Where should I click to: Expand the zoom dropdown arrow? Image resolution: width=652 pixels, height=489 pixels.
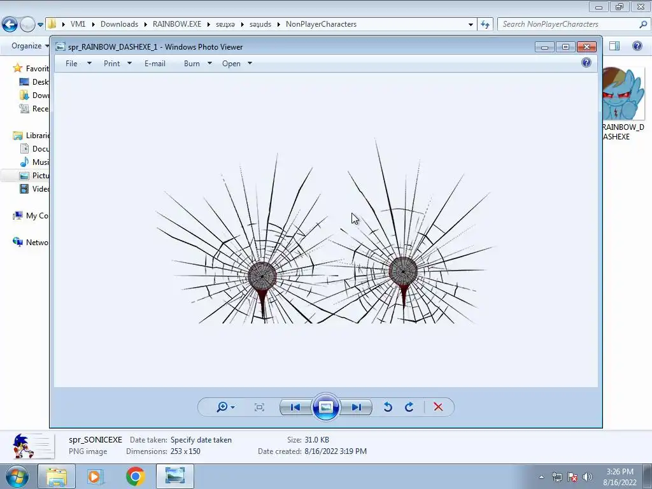(233, 407)
